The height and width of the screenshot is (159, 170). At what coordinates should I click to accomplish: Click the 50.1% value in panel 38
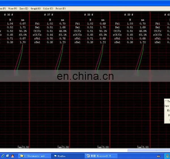[x=103, y=31]
